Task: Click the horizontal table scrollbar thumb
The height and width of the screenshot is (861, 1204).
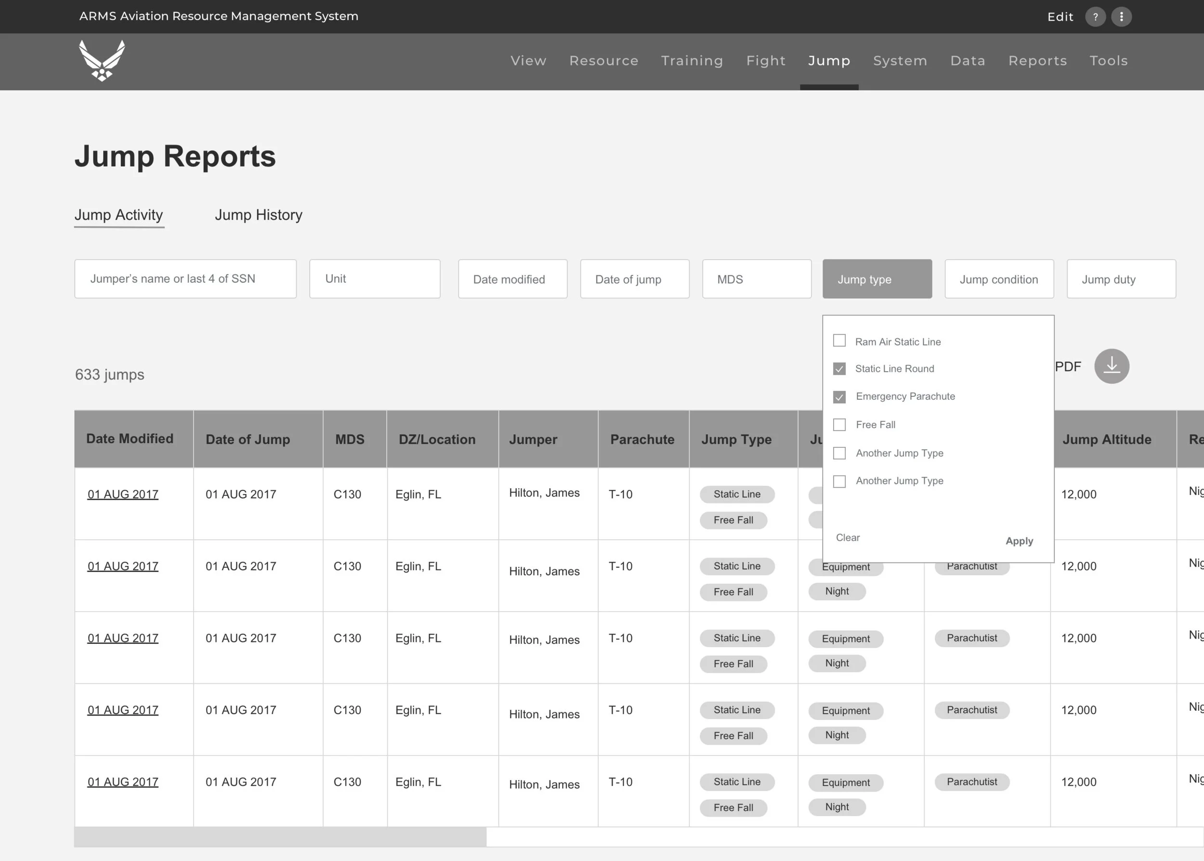Action: tap(280, 836)
